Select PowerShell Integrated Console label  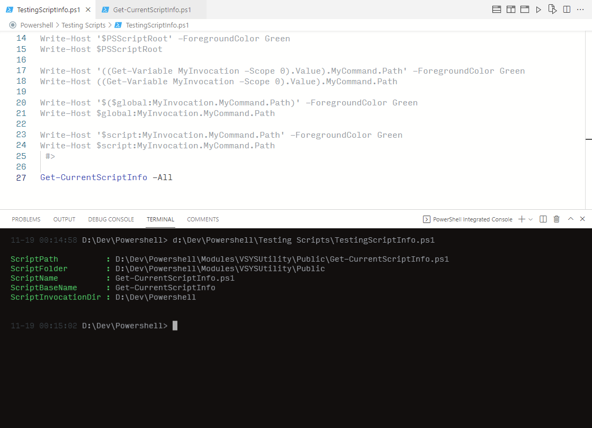click(x=473, y=219)
